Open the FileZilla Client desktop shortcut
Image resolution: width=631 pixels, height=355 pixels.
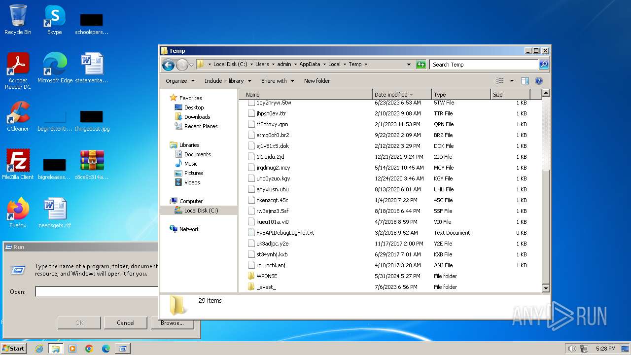point(18,164)
